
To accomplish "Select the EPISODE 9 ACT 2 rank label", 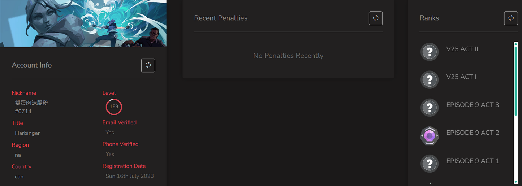I will [473, 133].
